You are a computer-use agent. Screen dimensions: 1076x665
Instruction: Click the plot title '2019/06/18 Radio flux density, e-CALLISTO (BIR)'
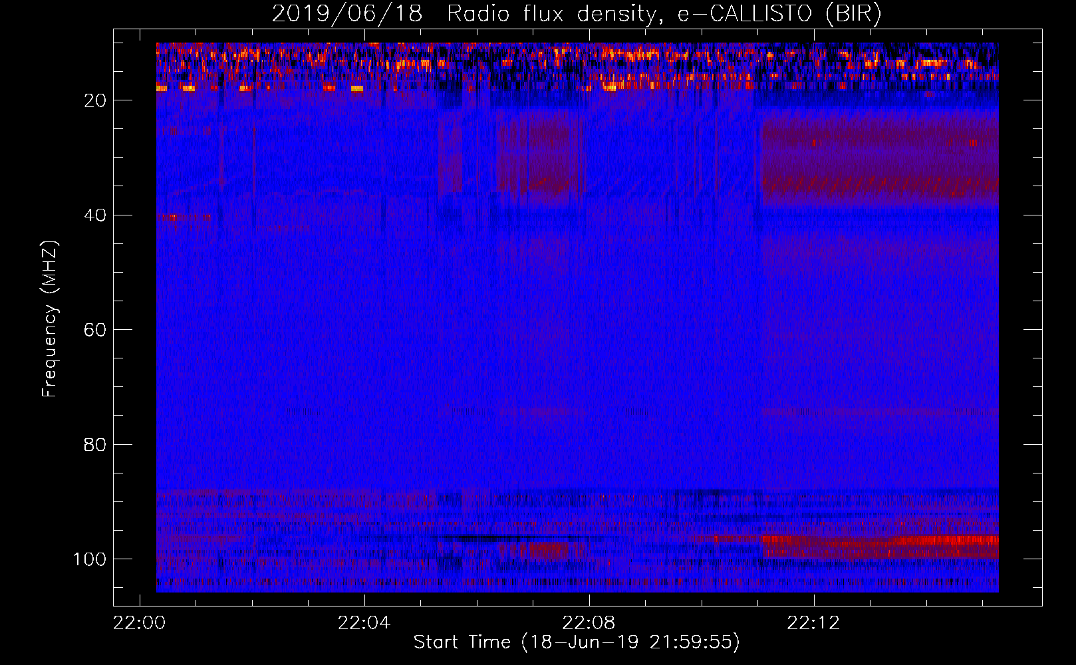tap(577, 13)
